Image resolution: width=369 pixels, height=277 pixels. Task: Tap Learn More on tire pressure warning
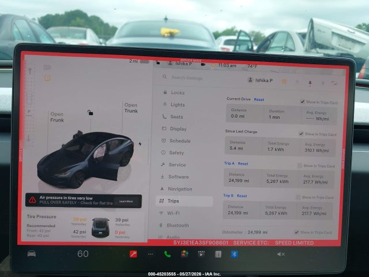click(126, 201)
